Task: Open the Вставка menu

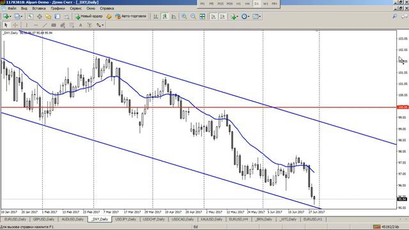Action: 39,8
